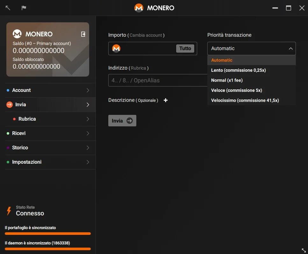Select Velocissimo (commissione 41,5x) priority
This screenshot has height=254, width=308.
[251, 100]
